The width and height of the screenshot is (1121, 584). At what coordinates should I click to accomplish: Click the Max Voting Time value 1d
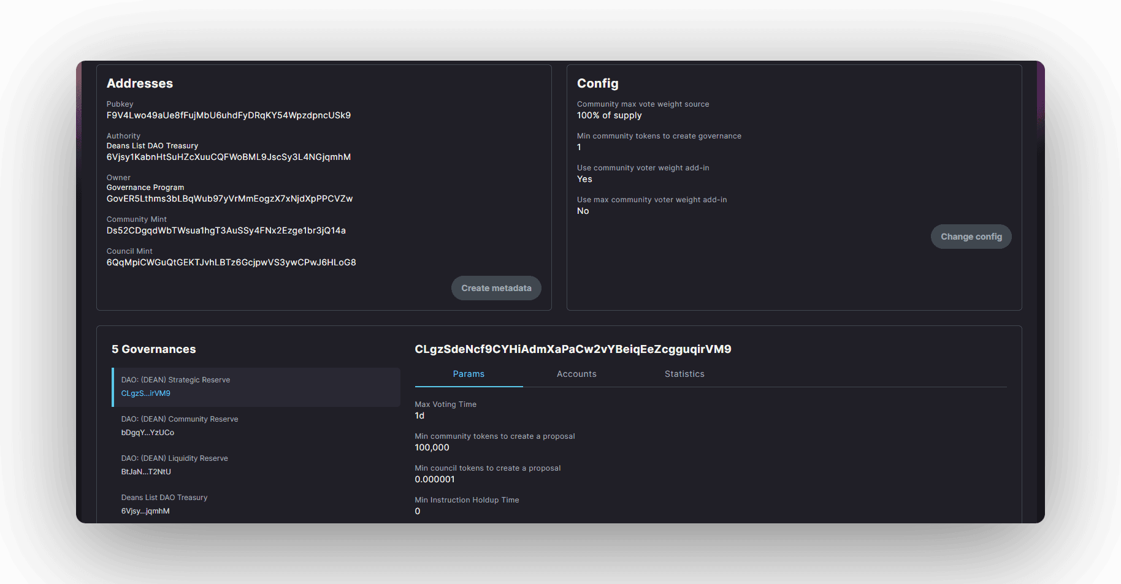(419, 415)
